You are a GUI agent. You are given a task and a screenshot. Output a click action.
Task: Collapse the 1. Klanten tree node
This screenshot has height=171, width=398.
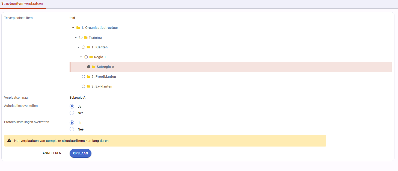(x=78, y=47)
